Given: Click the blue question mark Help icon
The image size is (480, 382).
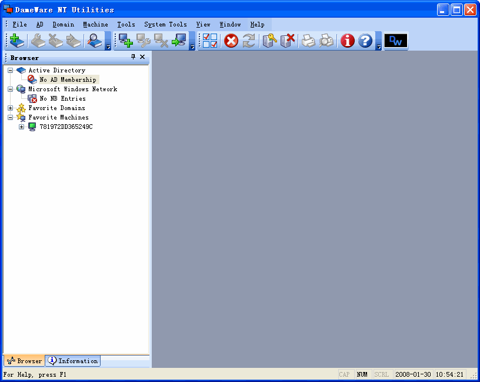Looking at the screenshot, I should (365, 41).
